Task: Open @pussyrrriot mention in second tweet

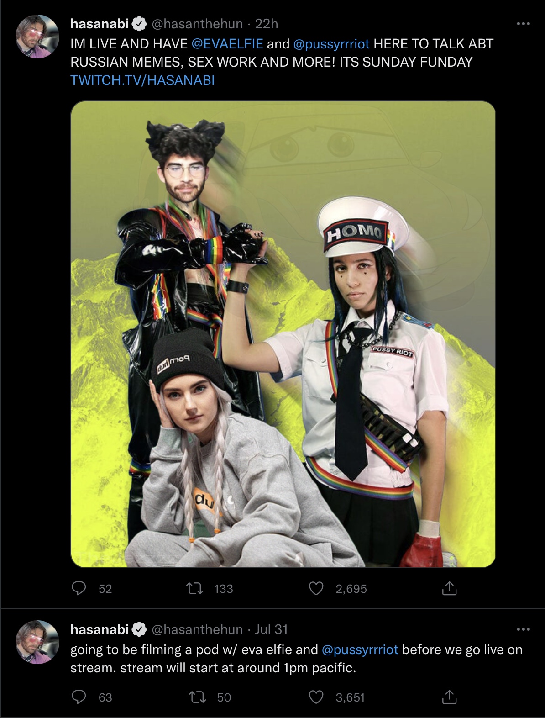Action: click(x=360, y=649)
